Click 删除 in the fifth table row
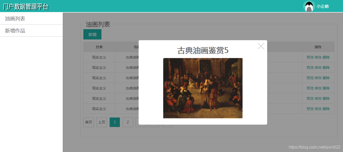 coord(326,98)
